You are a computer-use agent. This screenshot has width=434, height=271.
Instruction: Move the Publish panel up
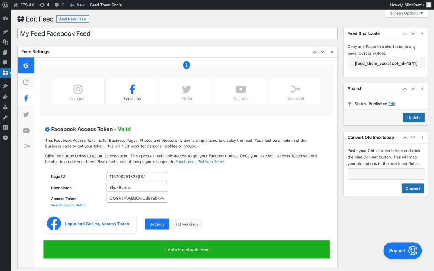click(x=405, y=89)
